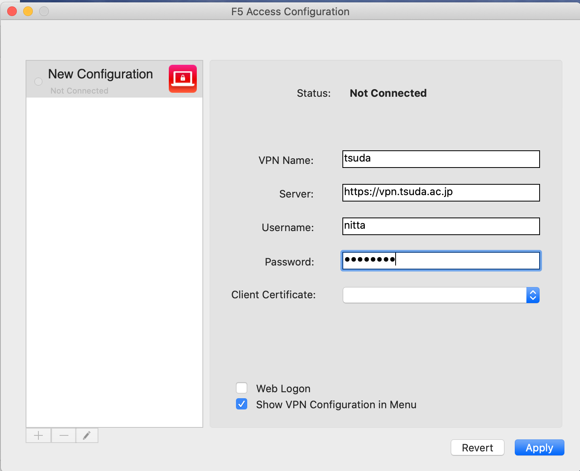The height and width of the screenshot is (471, 580).
Task: Open the Client Certificate dropdown
Action: pyautogui.click(x=434, y=295)
